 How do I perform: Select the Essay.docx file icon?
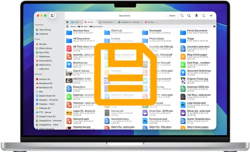click(69, 89)
